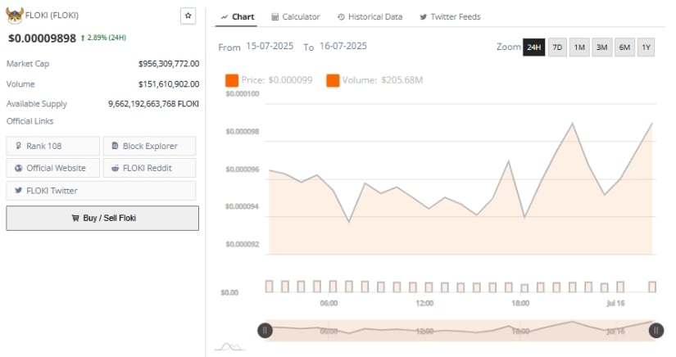Image resolution: width=676 pixels, height=357 pixels.
Task: Click the left range navigator handle
Action: [265, 330]
